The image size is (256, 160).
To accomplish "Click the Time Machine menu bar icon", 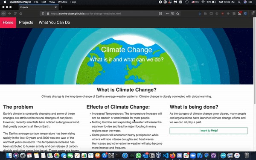I will (187, 2).
